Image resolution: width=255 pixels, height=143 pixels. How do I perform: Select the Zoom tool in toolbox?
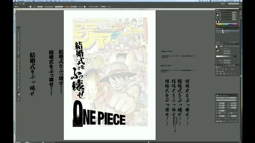pos(18,89)
